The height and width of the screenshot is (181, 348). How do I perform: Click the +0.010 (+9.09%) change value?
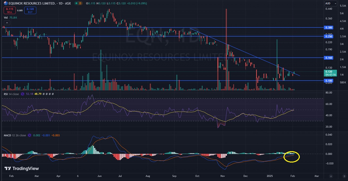pyautogui.click(x=136, y=3)
